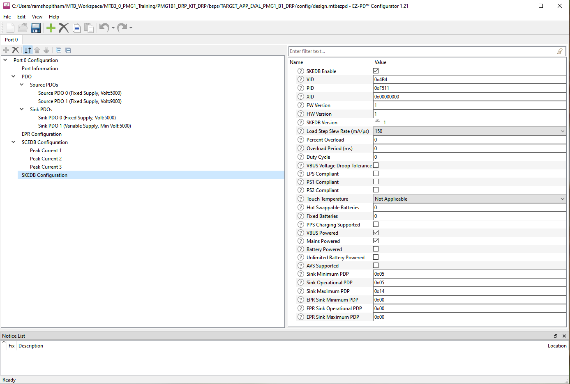Click the Paste toolbar icon
The width and height of the screenshot is (570, 384).
point(89,27)
